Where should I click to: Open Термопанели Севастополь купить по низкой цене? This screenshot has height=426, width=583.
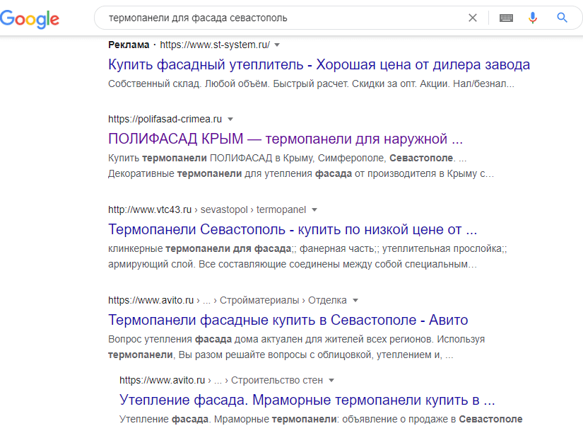pos(293,229)
